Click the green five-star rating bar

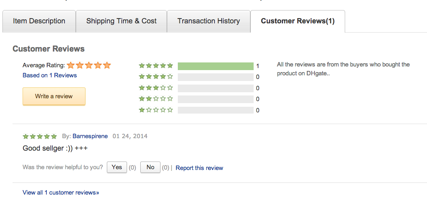point(216,66)
